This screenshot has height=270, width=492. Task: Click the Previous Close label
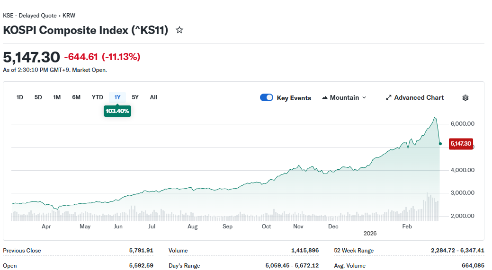pos(22,251)
